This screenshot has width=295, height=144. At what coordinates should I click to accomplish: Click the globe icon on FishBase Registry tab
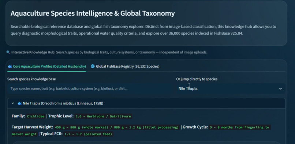[x=93, y=67]
